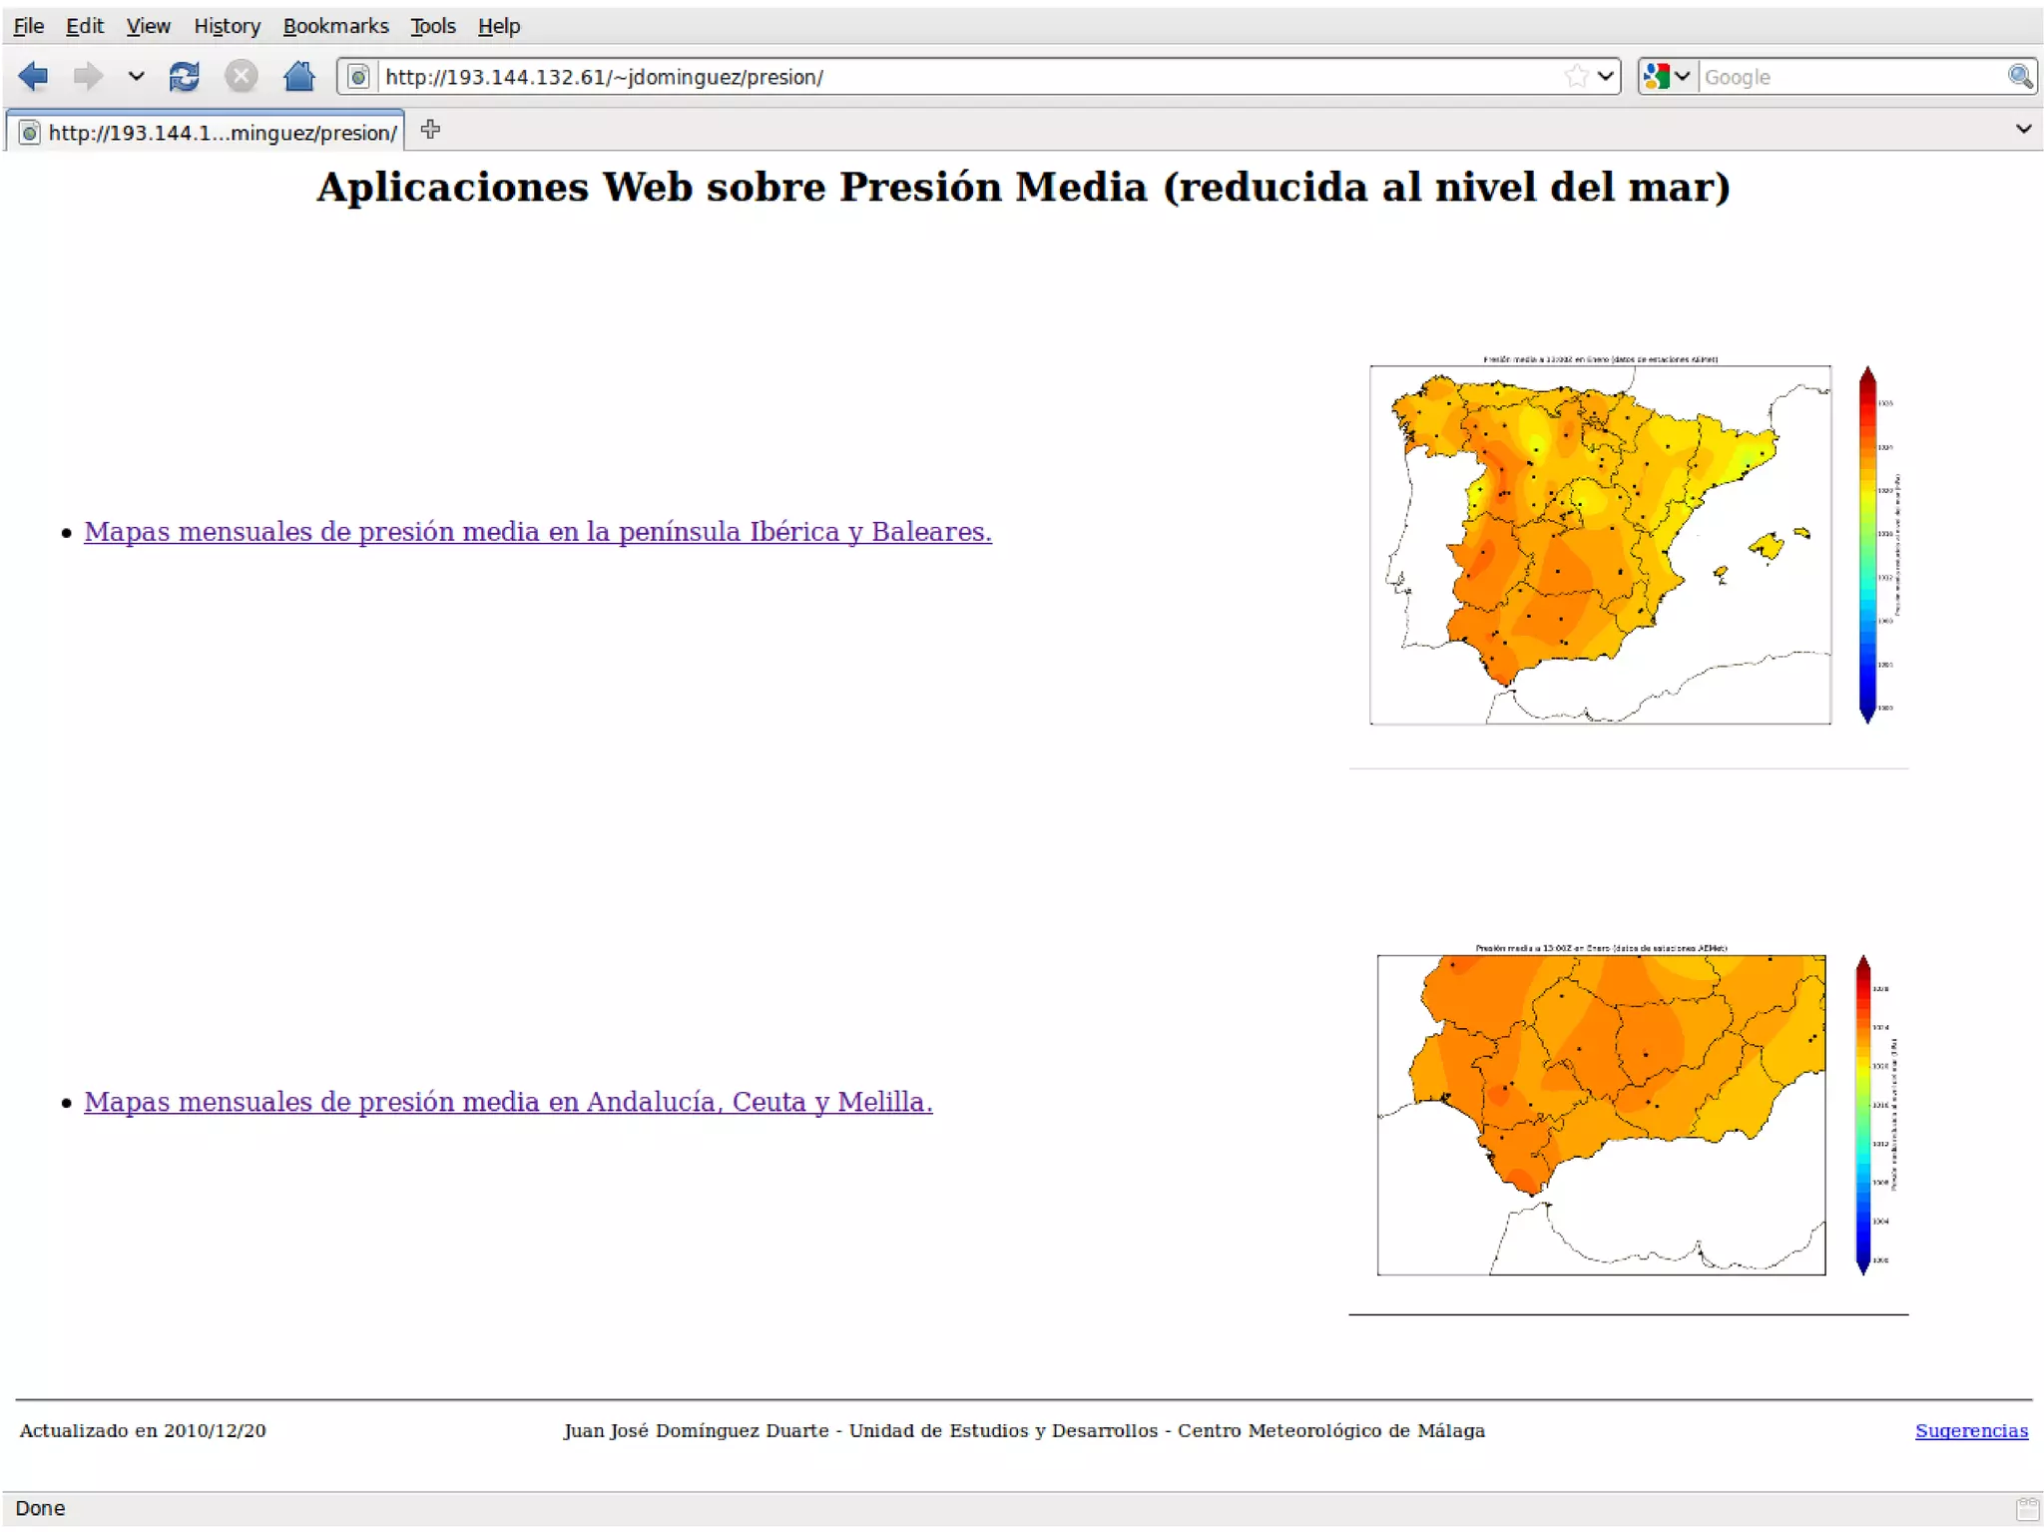Select the presion page tab
This screenshot has height=1532, width=2044.
(210, 133)
